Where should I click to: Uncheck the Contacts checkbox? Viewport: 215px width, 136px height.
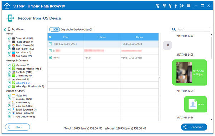pos(9,72)
